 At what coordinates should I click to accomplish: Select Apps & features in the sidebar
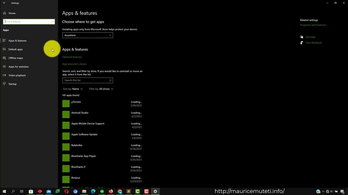tap(17, 41)
